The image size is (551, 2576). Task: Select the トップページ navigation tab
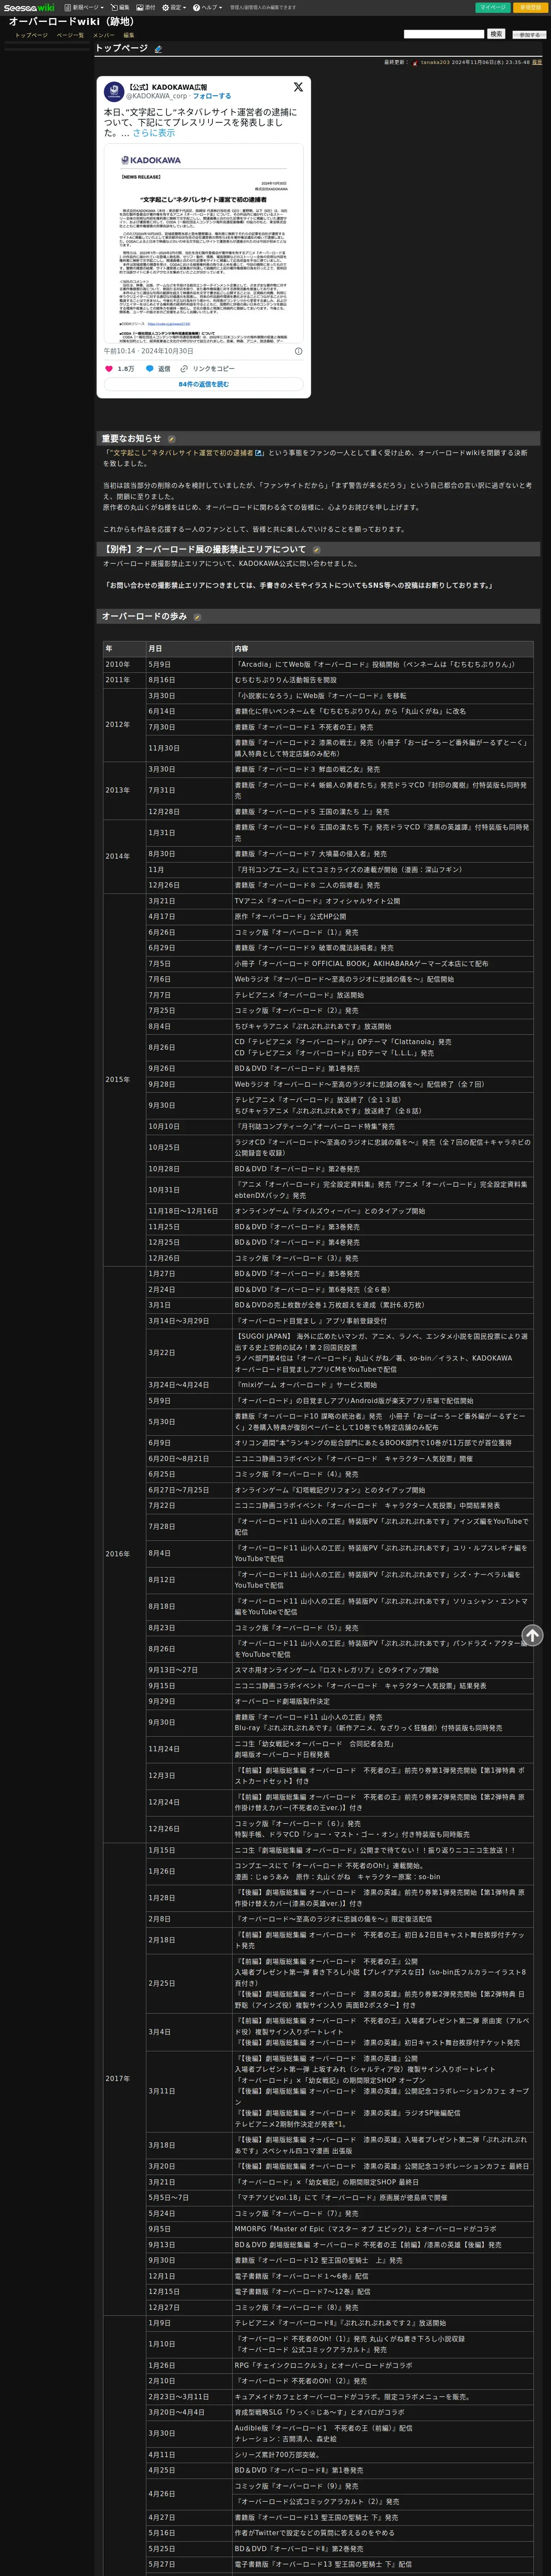pos(31,35)
